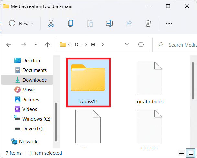Refresh the current folder view
197x158 pixels.
click(141, 44)
